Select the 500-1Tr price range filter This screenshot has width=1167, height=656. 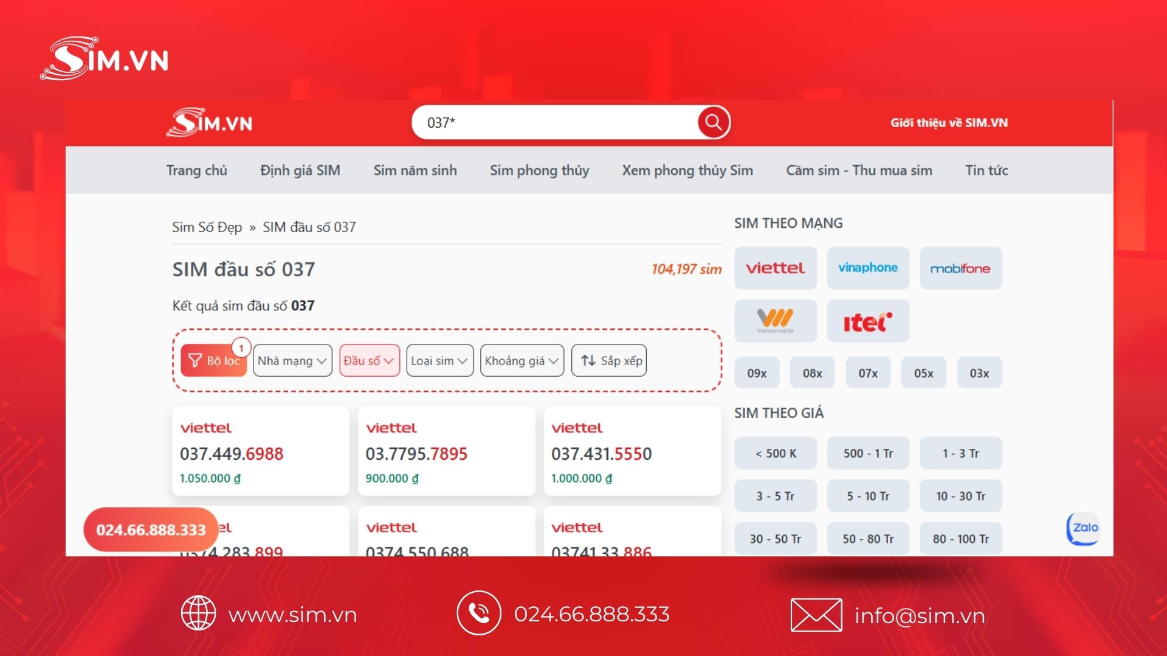pyautogui.click(x=869, y=453)
